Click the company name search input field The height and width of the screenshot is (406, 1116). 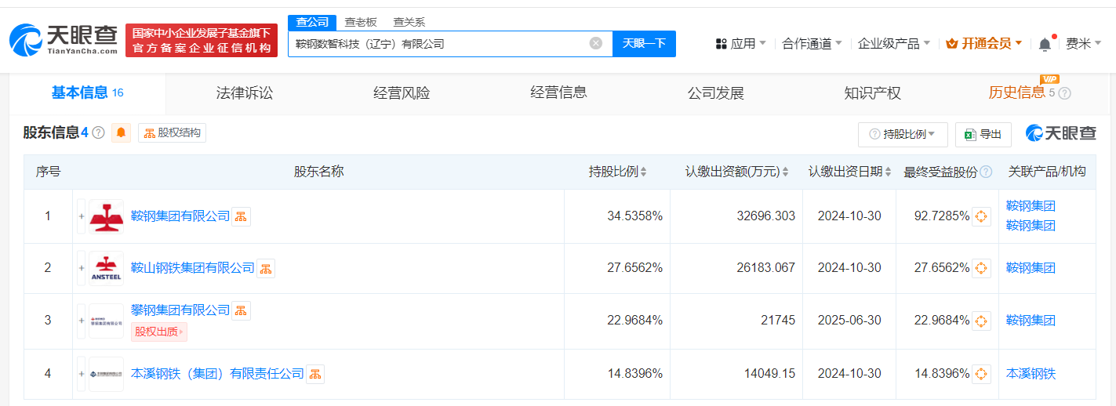(439, 44)
